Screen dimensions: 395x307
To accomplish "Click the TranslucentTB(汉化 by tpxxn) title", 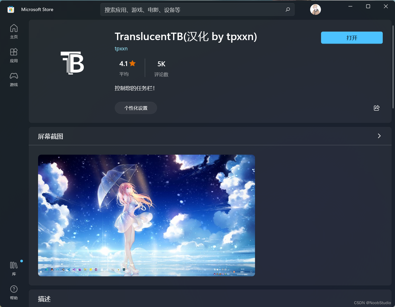I will (x=186, y=36).
